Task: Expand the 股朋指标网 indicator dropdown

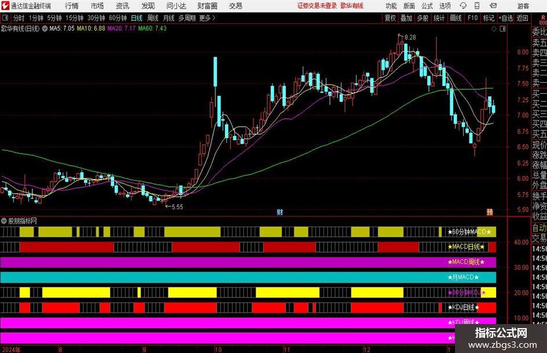Action: (x=4, y=221)
